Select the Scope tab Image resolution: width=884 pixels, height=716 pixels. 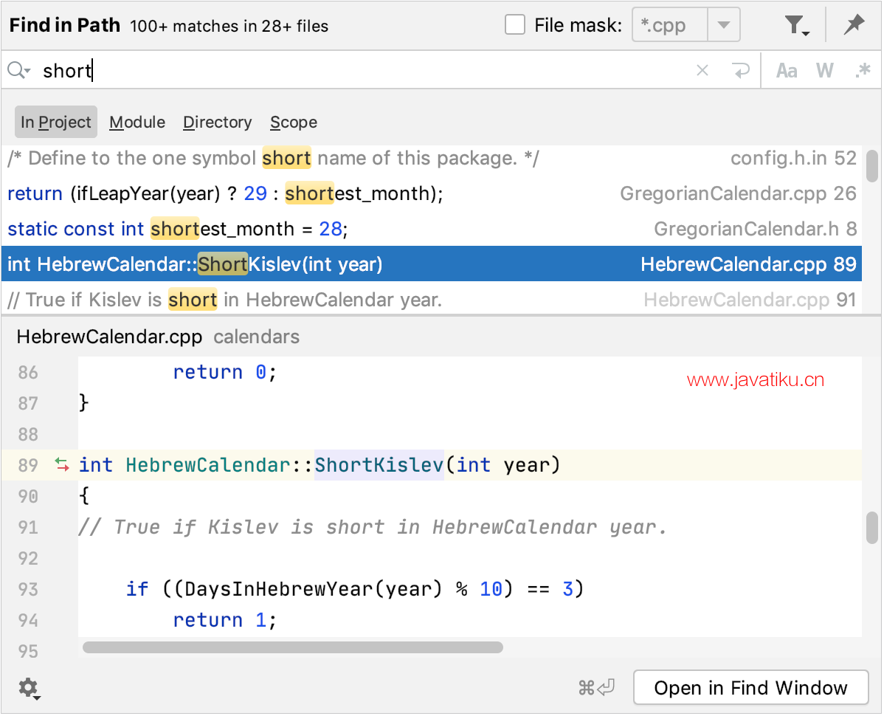click(293, 123)
